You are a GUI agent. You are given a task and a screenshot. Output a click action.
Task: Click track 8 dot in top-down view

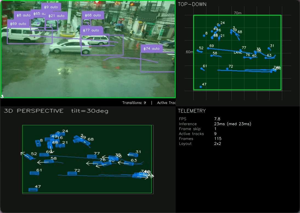pos(204,36)
